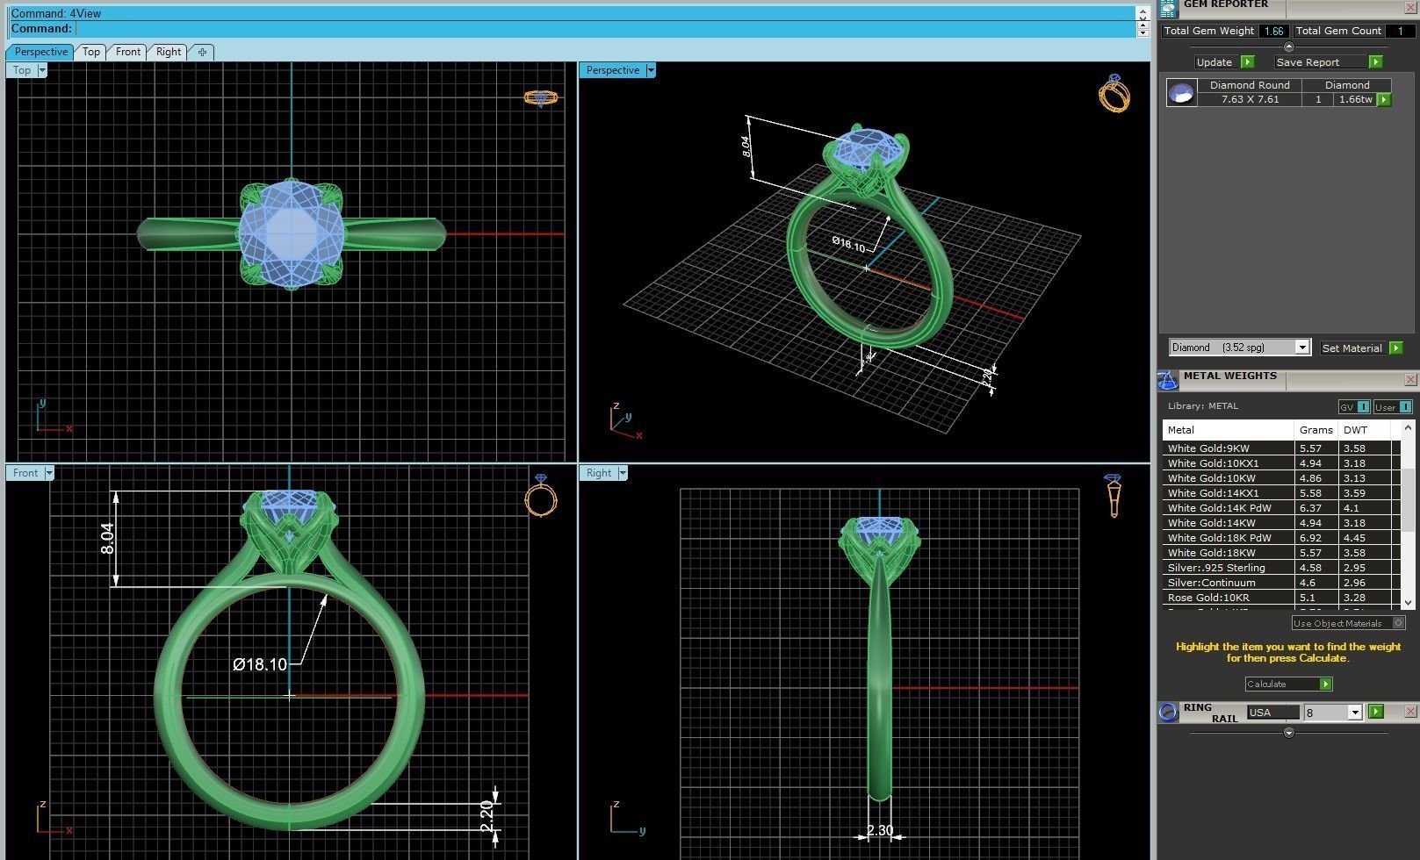Close the Ring Rail panel
1420x860 pixels.
coord(1410,712)
